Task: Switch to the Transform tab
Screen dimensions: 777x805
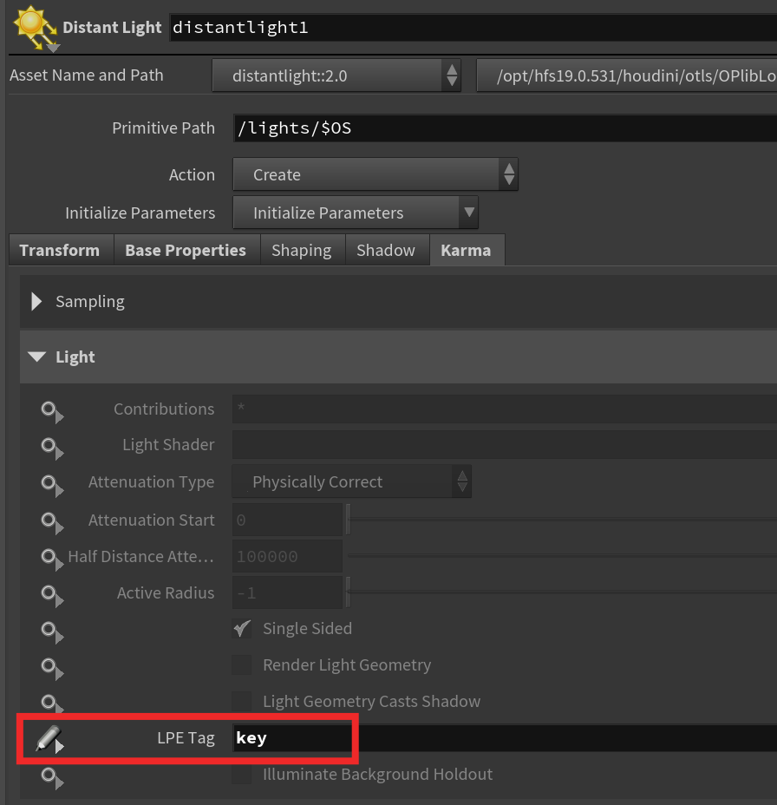Action: pyautogui.click(x=61, y=250)
